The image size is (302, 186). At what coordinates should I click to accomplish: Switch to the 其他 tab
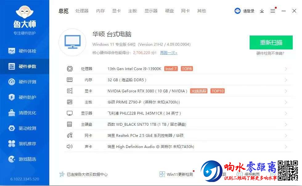click(x=202, y=11)
